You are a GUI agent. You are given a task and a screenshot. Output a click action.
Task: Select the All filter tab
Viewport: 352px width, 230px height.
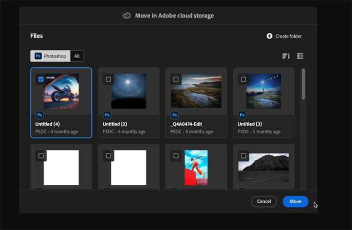coord(77,56)
